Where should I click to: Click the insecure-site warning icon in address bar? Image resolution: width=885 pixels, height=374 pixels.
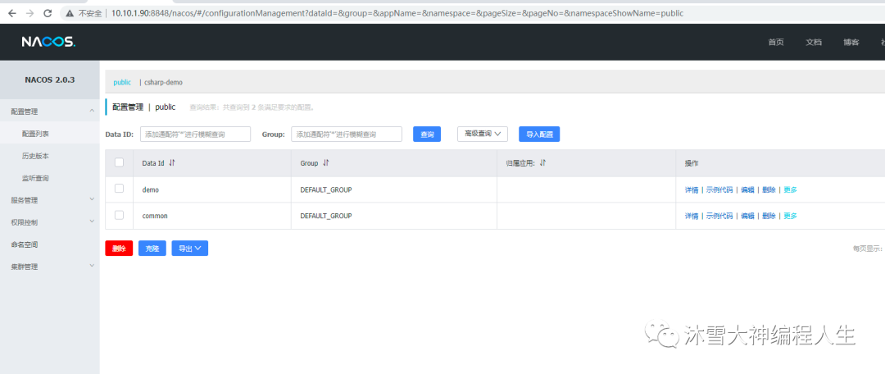(x=70, y=13)
